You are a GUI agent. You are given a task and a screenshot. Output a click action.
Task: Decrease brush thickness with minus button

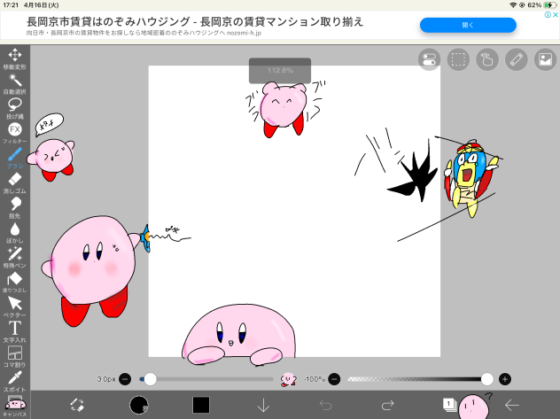pos(125,379)
